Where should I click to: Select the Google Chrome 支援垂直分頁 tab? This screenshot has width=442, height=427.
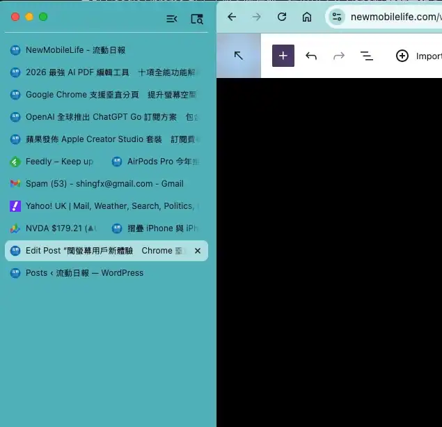pyautogui.click(x=106, y=95)
